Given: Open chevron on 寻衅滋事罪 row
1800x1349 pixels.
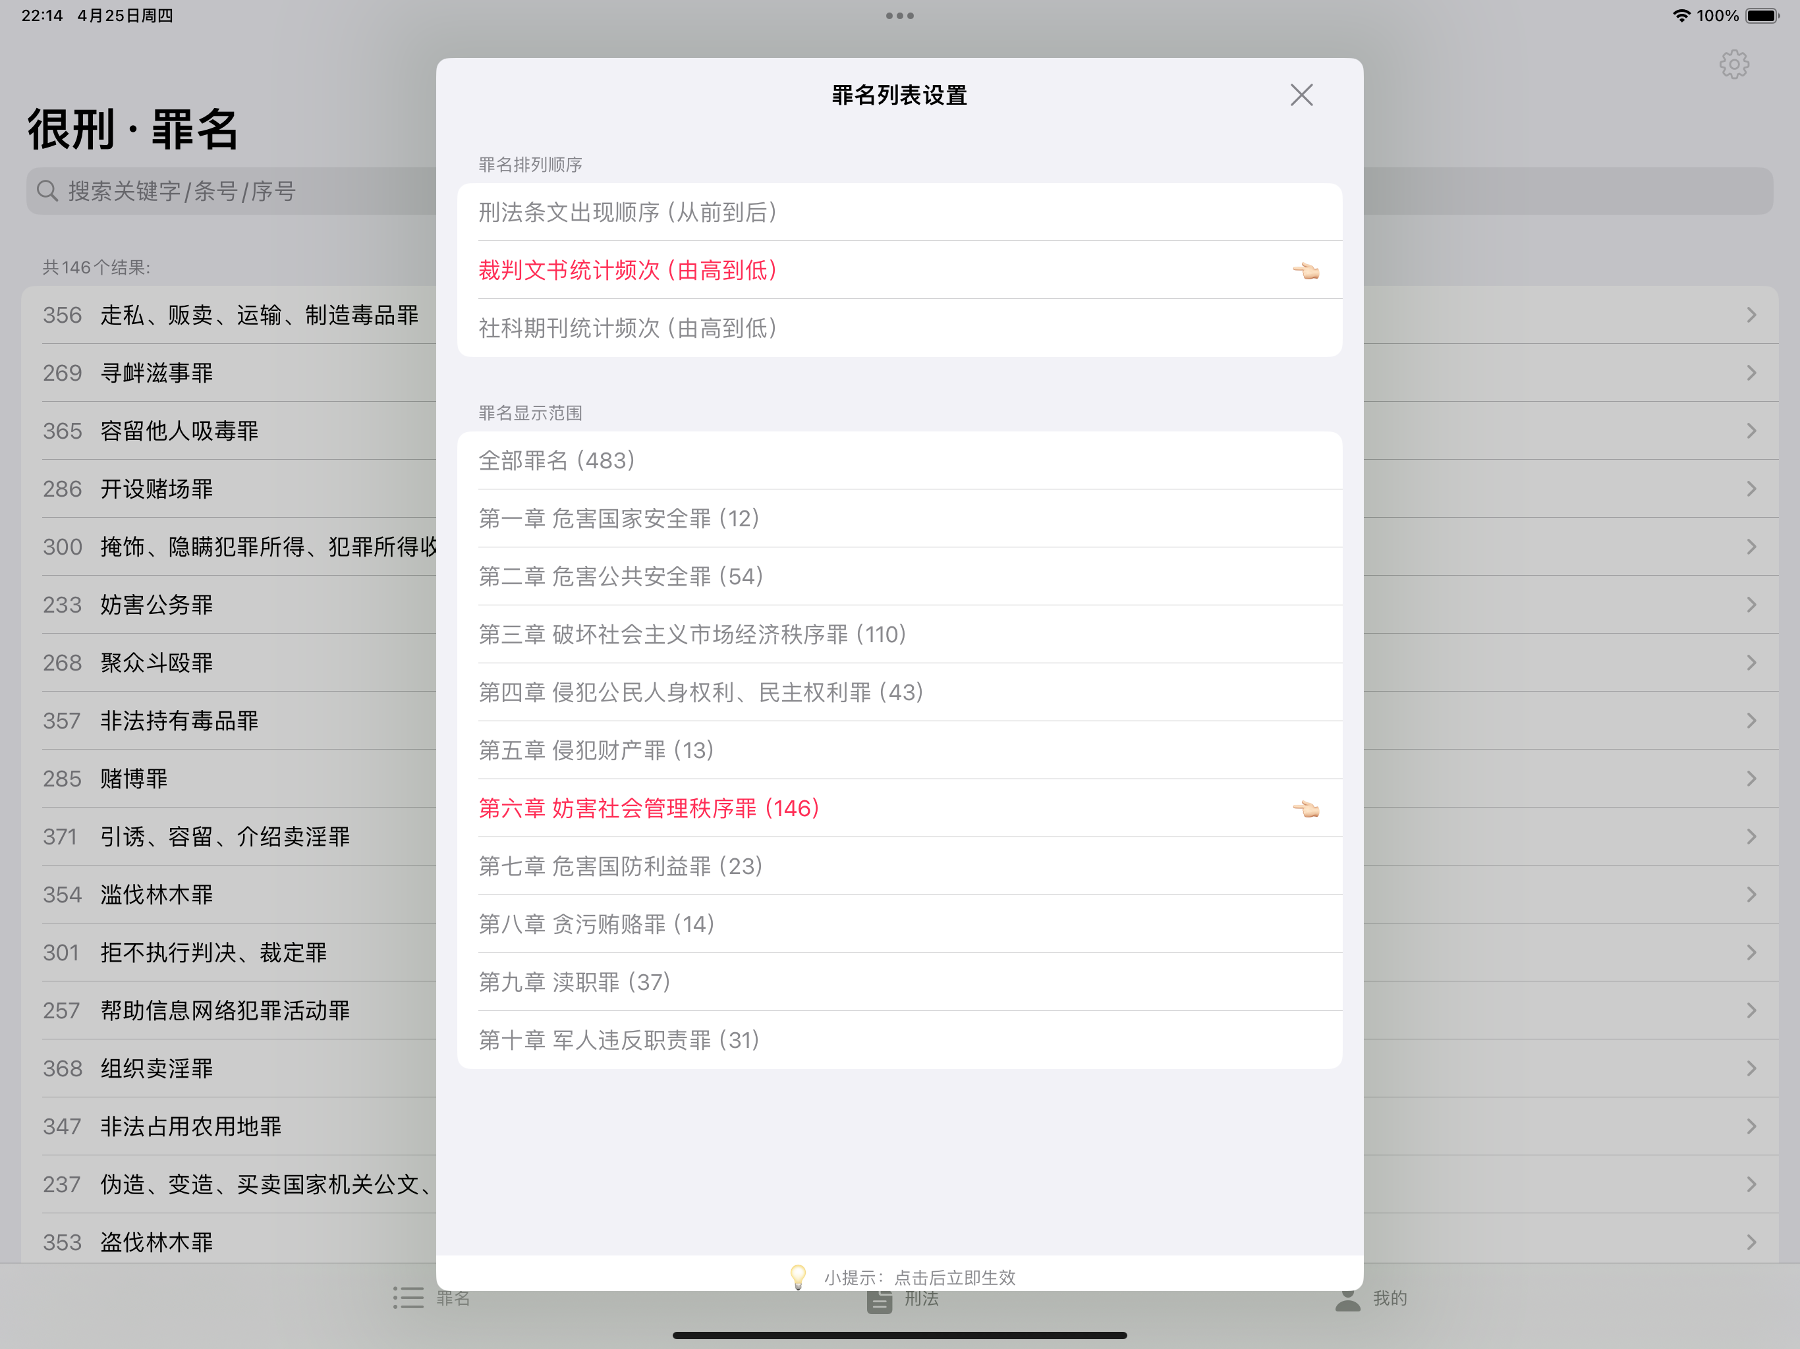Looking at the screenshot, I should pos(1751,373).
